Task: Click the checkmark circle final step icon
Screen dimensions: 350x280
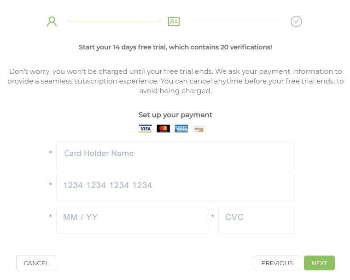Action: (296, 22)
